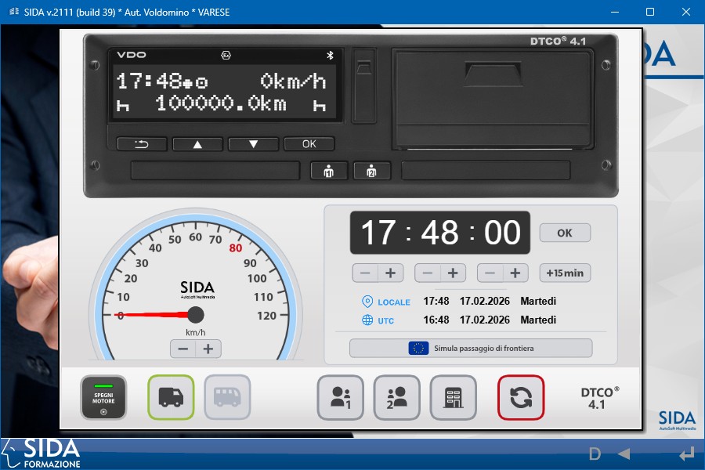The width and height of the screenshot is (705, 470).
Task: Click the company building card icon
Action: click(453, 397)
